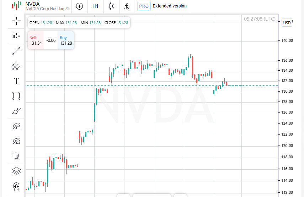The image size is (304, 197).
Task: Select the trend line drawing tool
Action: coord(16,51)
